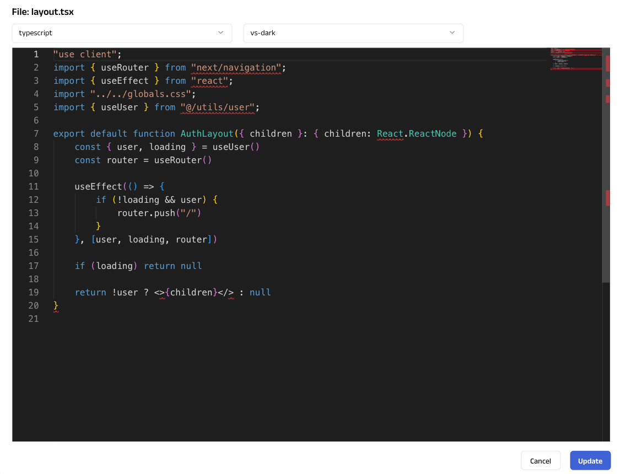Image resolution: width=621 pixels, height=474 pixels.
Task: Click the AuthLayout function name
Action: pos(207,134)
